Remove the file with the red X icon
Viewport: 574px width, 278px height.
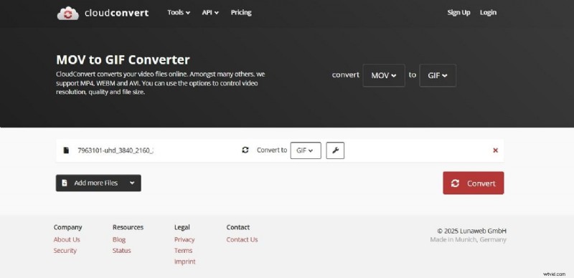495,150
